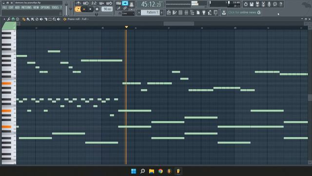Open the Playlist window
The width and height of the screenshot is (312, 176).
pyautogui.click(x=169, y=13)
